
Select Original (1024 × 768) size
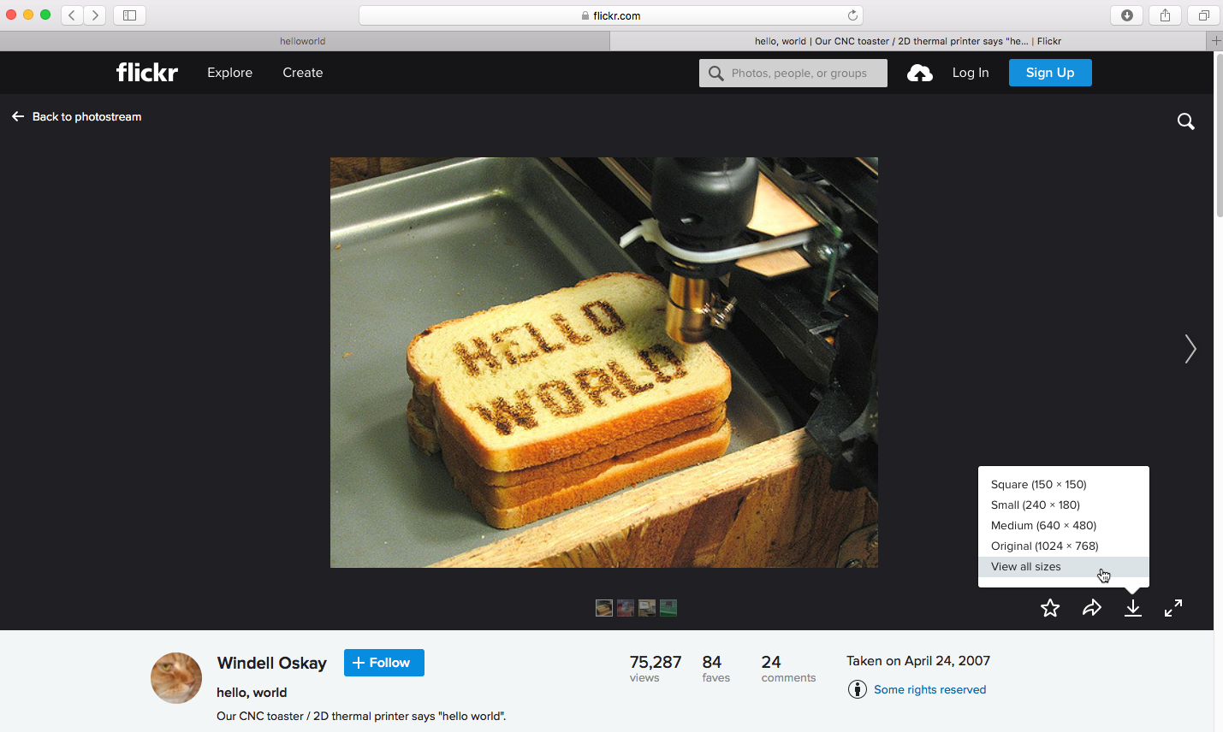[x=1044, y=546]
